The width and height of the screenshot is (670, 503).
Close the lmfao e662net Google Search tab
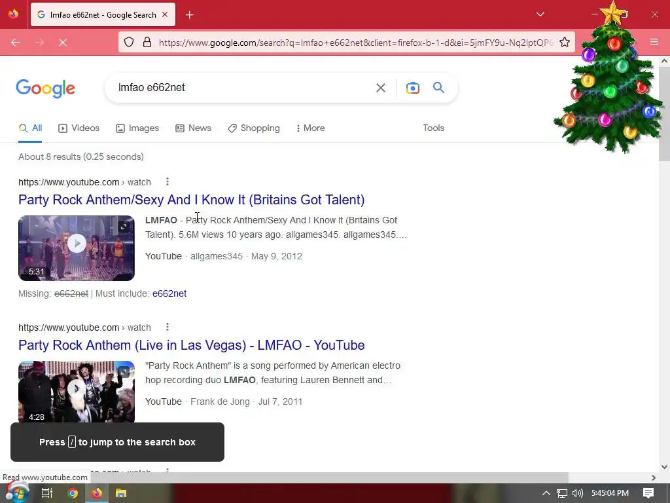[x=165, y=14]
